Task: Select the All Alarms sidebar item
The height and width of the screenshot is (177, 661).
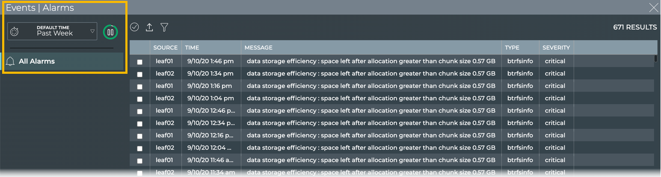Action: 37,61
